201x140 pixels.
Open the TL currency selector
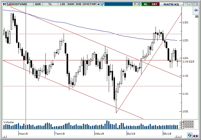click(x=50, y=4)
